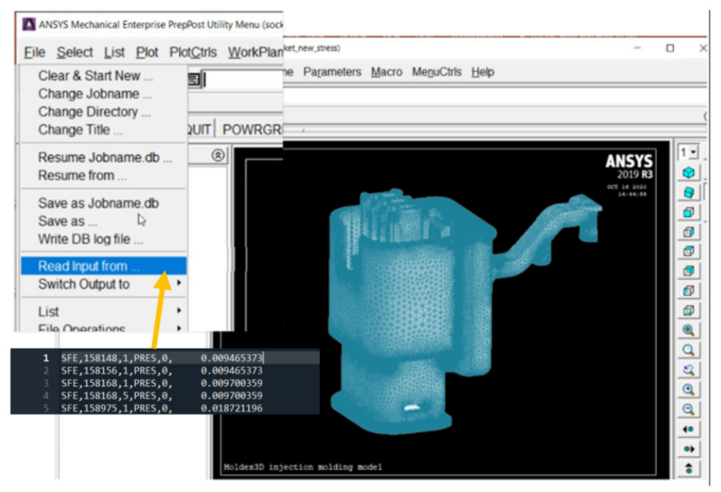The width and height of the screenshot is (721, 492).
Task: Select the Oblique view icon
Action: [689, 192]
